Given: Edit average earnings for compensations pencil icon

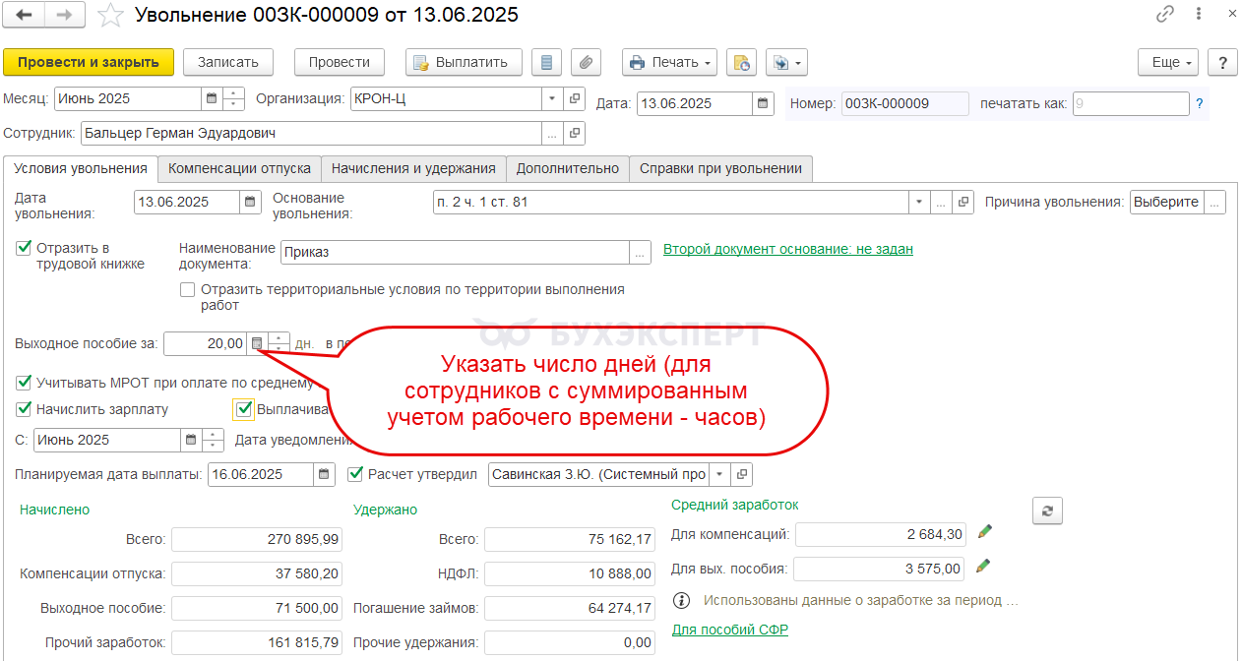Looking at the screenshot, I should [x=984, y=532].
